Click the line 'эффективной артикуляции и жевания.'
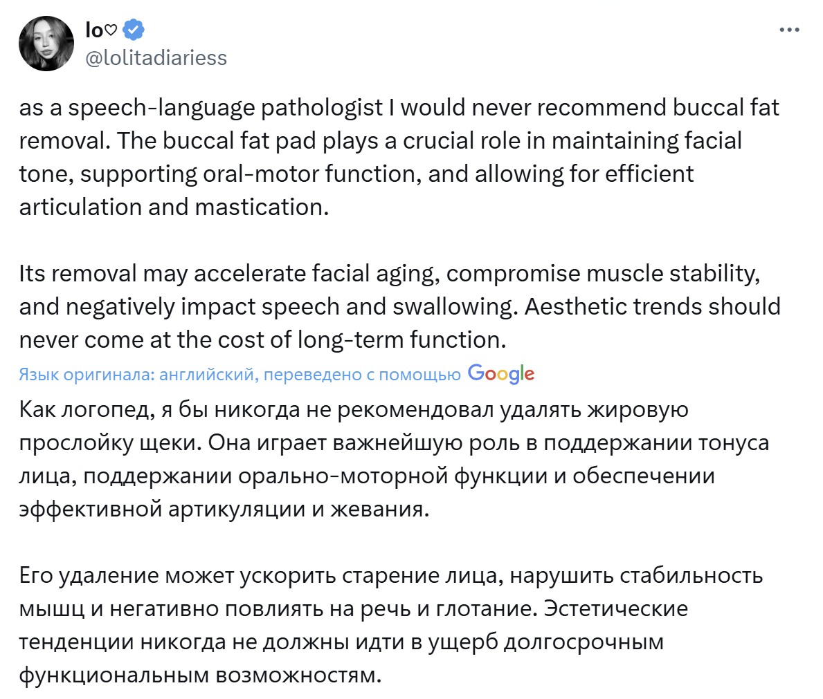823x699 pixels. (224, 509)
